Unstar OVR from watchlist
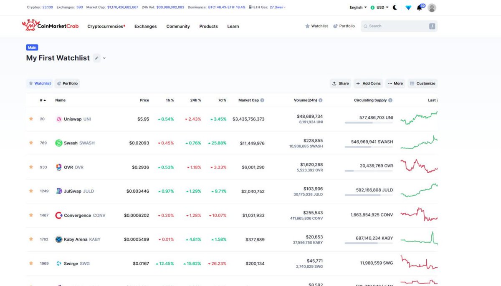Viewport: 501px width, 286px height. 31,167
